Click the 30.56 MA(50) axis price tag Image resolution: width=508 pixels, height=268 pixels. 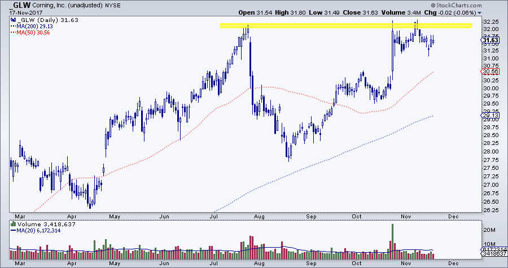[x=491, y=72]
